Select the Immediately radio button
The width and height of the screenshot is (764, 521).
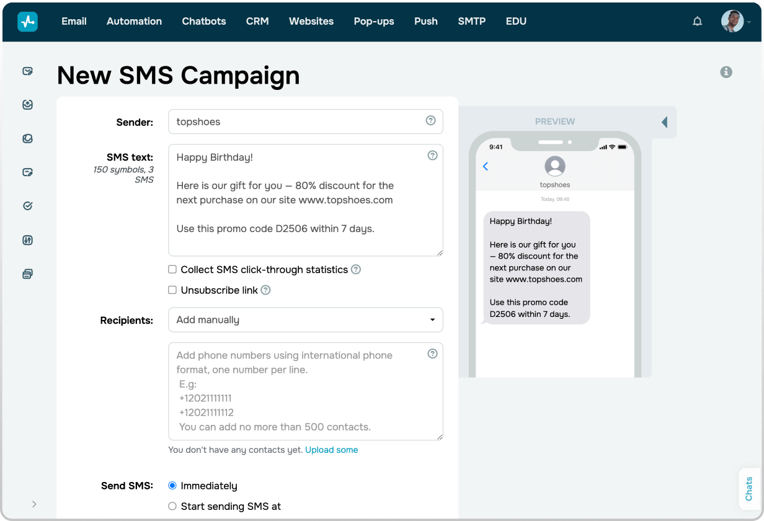(172, 486)
